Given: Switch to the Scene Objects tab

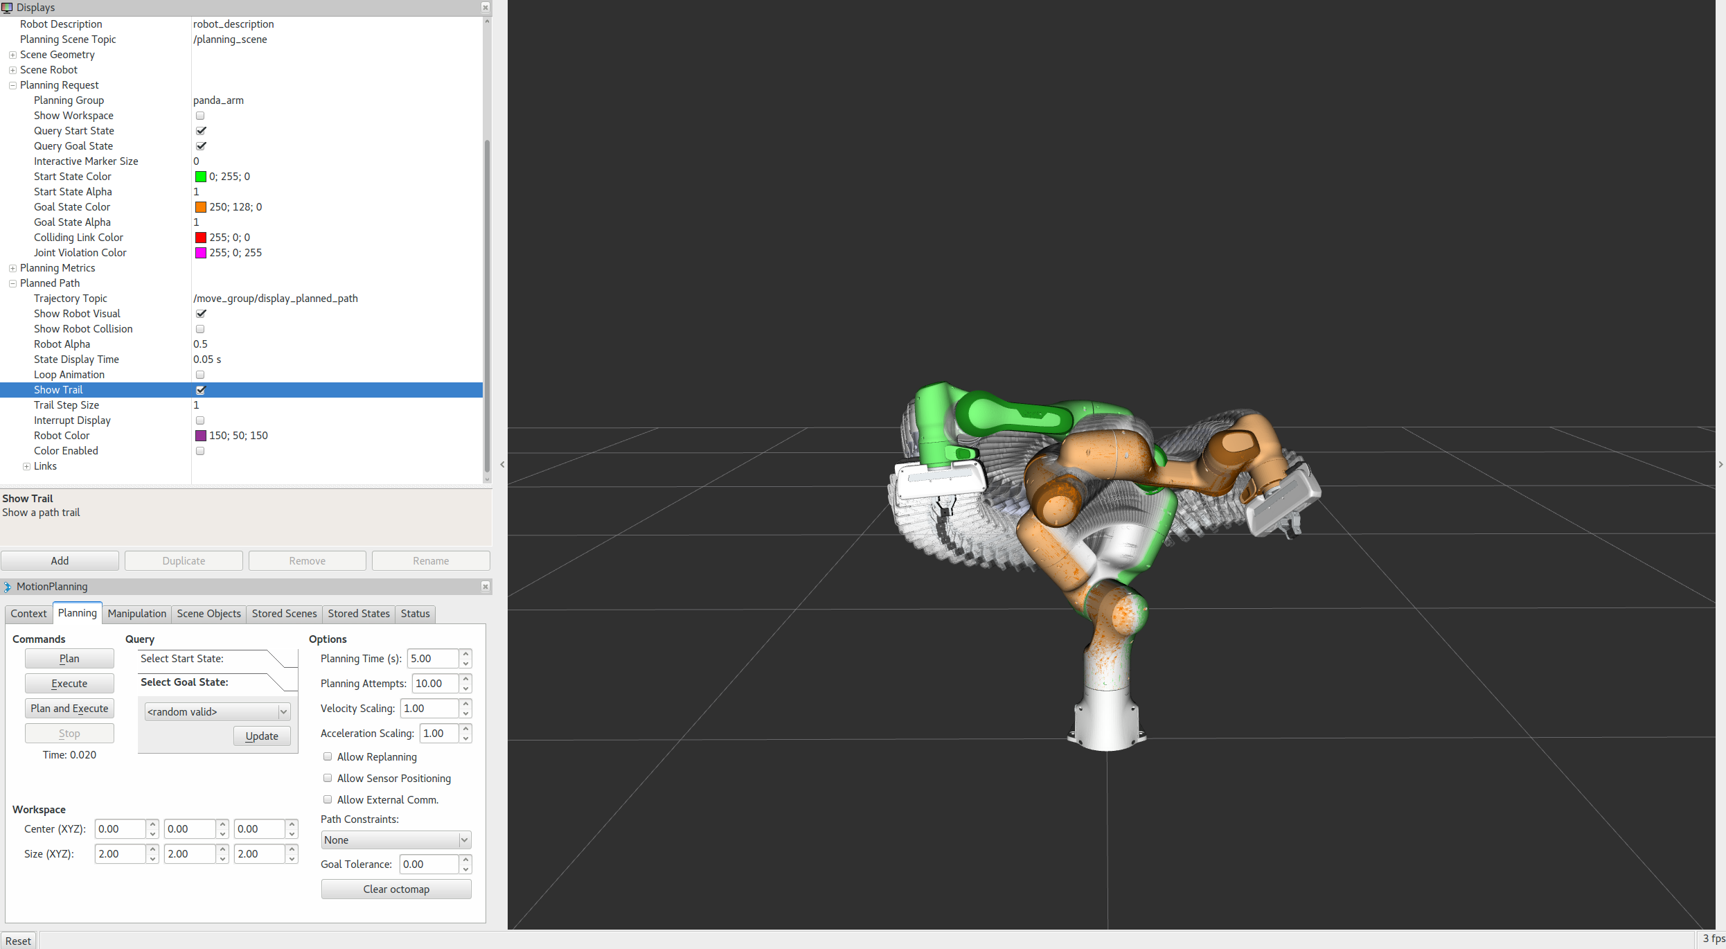Looking at the screenshot, I should pyautogui.click(x=208, y=614).
